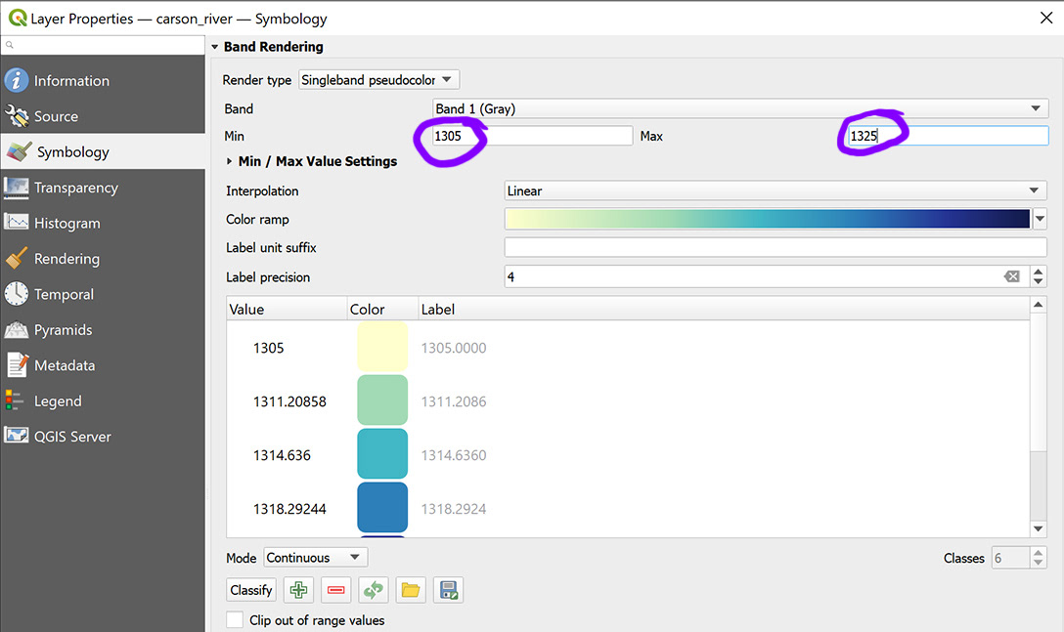
Task: Load color map from file folder icon
Action: point(411,590)
